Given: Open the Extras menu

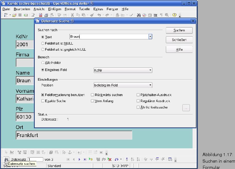Looking at the screenshot, I should [x=98, y=9].
